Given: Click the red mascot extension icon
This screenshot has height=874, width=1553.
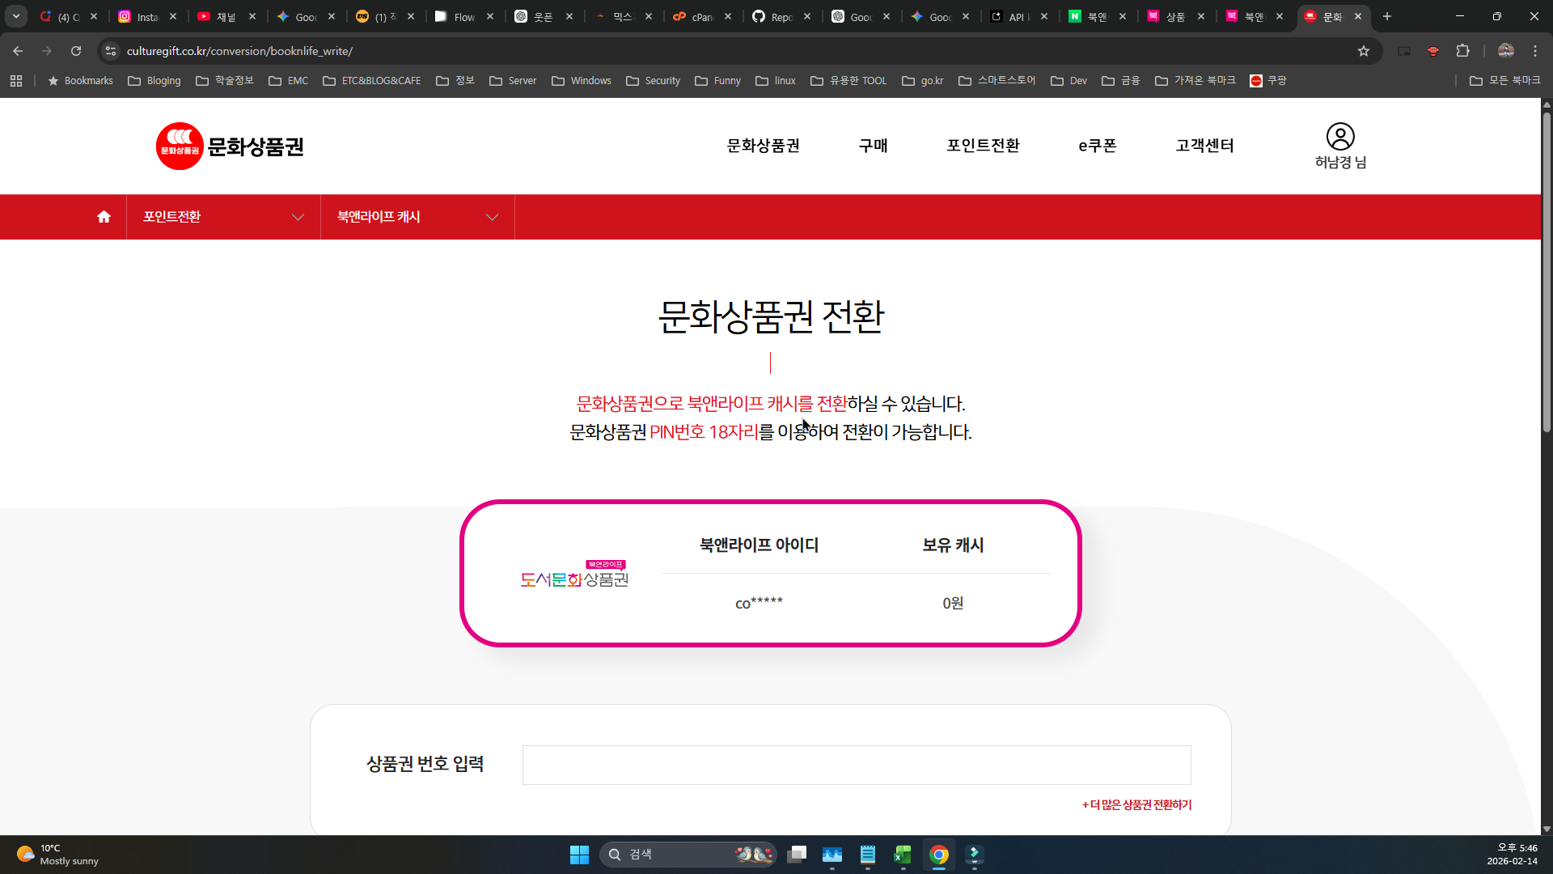Looking at the screenshot, I should pos(1433,50).
